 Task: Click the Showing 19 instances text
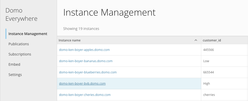pos(81,29)
